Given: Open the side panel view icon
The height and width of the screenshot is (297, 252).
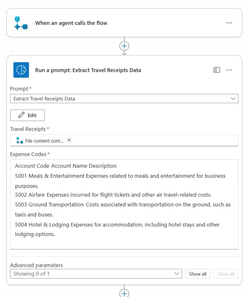Looking at the screenshot, I should click(217, 70).
